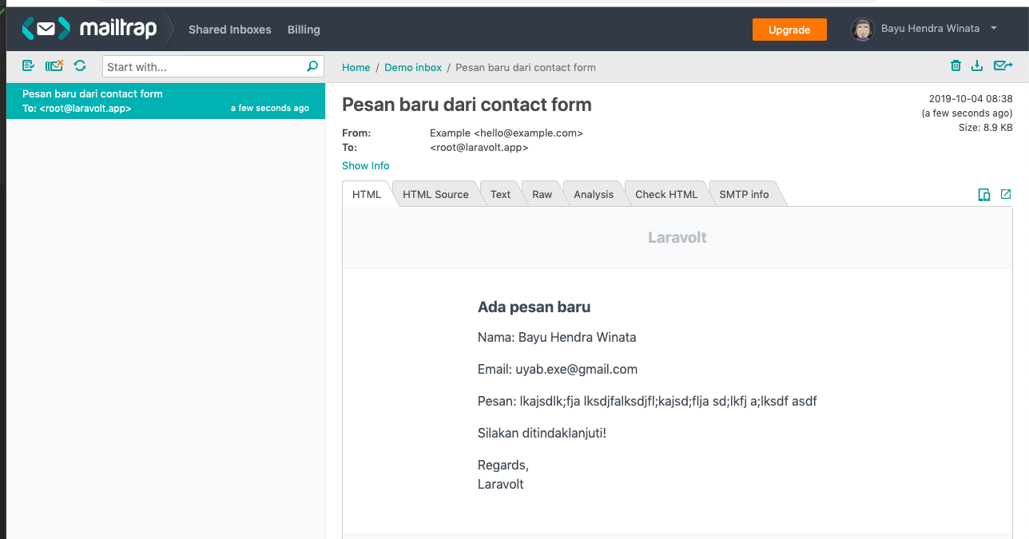
Task: Go to Demo inbox breadcrumb link
Action: (413, 68)
